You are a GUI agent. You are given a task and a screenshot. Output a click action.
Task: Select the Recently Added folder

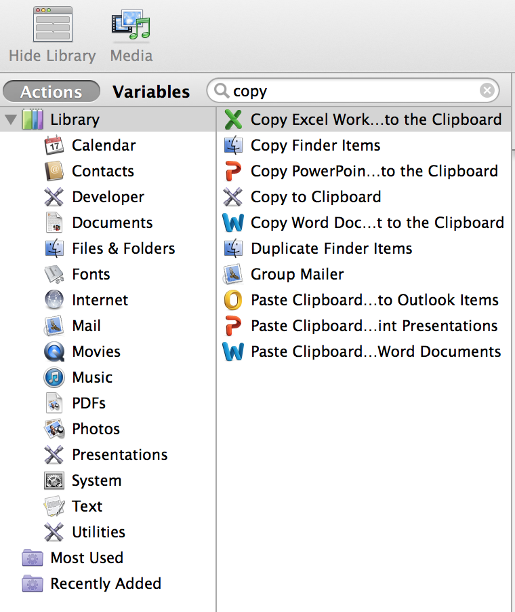tap(106, 584)
